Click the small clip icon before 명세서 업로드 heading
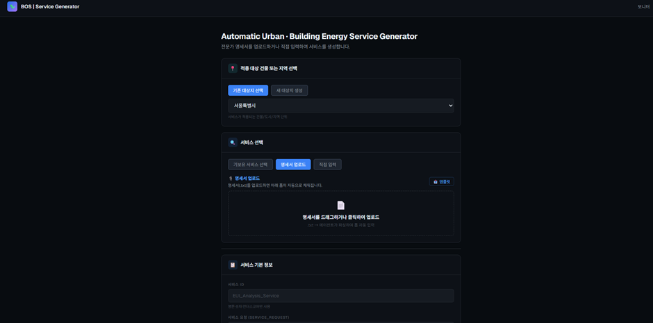This screenshot has width=653, height=323. click(231, 178)
